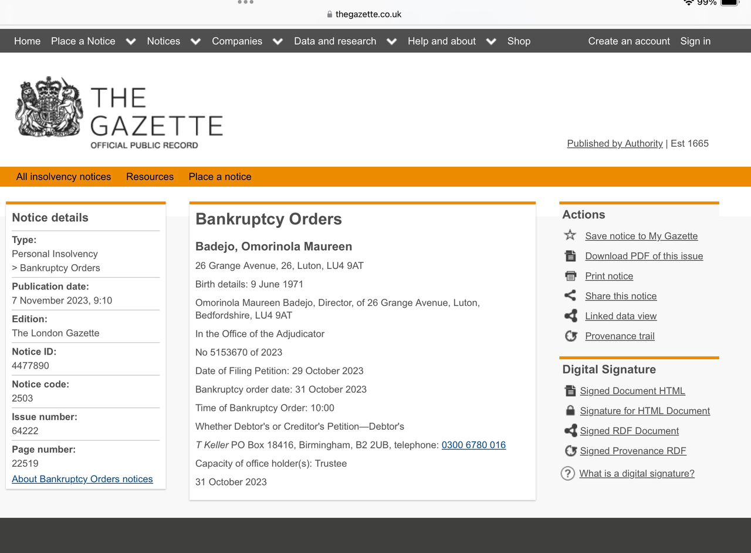
Task: Click the Linked data view icon
Action: click(x=570, y=316)
